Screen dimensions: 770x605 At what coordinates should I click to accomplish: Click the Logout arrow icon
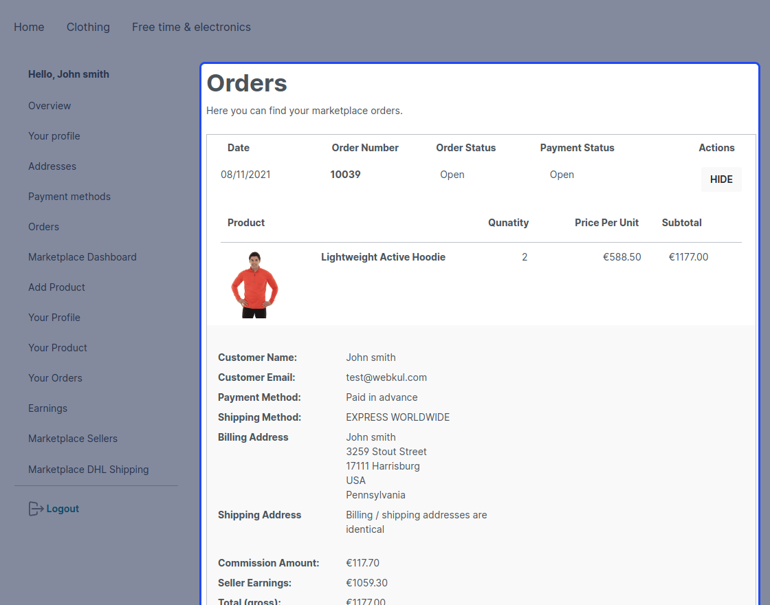pyautogui.click(x=36, y=509)
